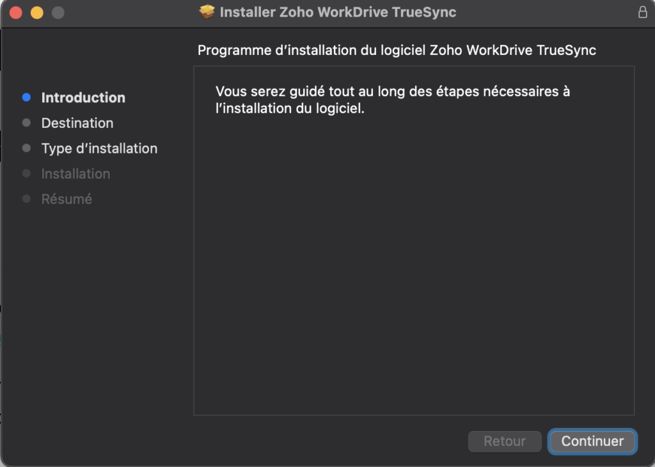Click the blue Introduction bullet
The image size is (655, 467).
tap(26, 97)
